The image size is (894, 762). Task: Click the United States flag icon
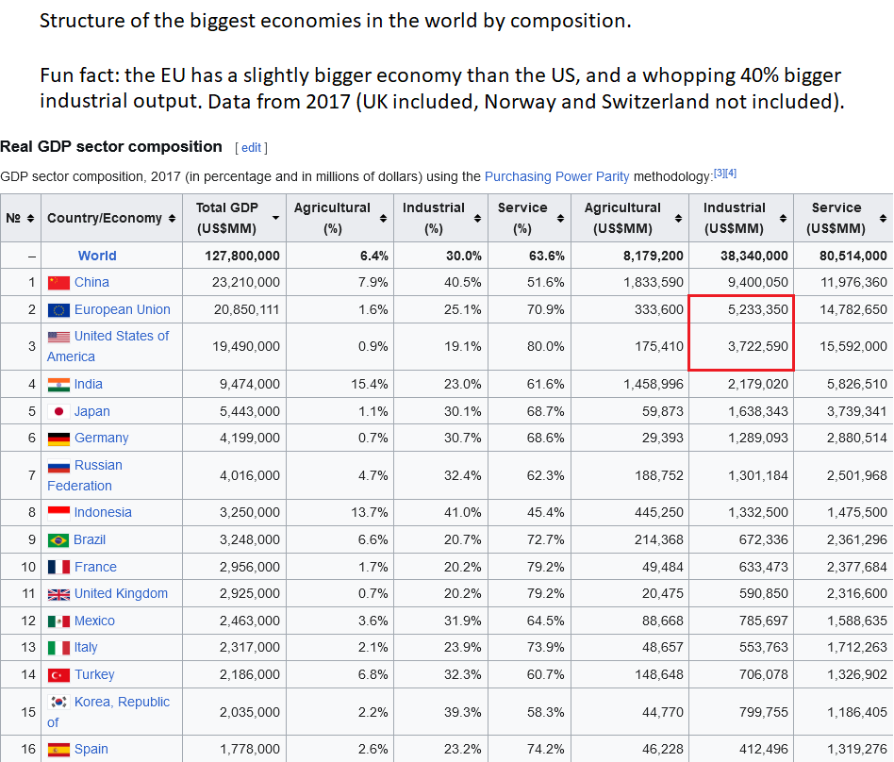tap(58, 337)
